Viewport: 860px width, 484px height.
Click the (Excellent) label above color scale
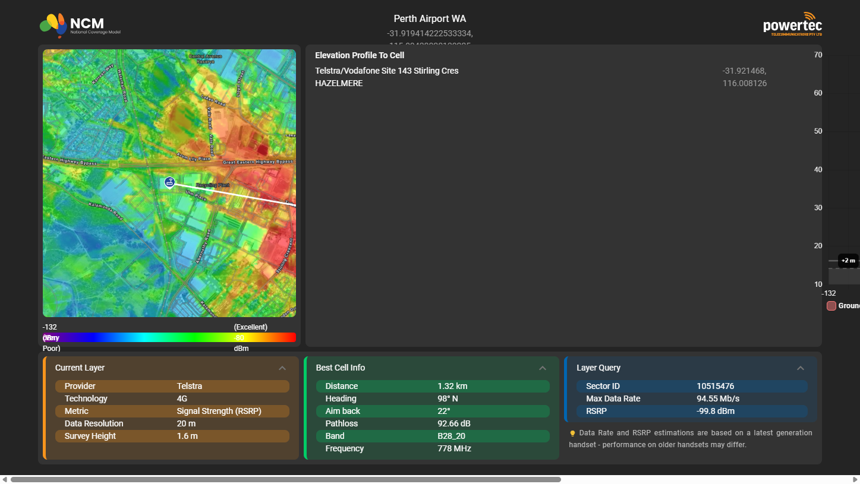point(251,327)
